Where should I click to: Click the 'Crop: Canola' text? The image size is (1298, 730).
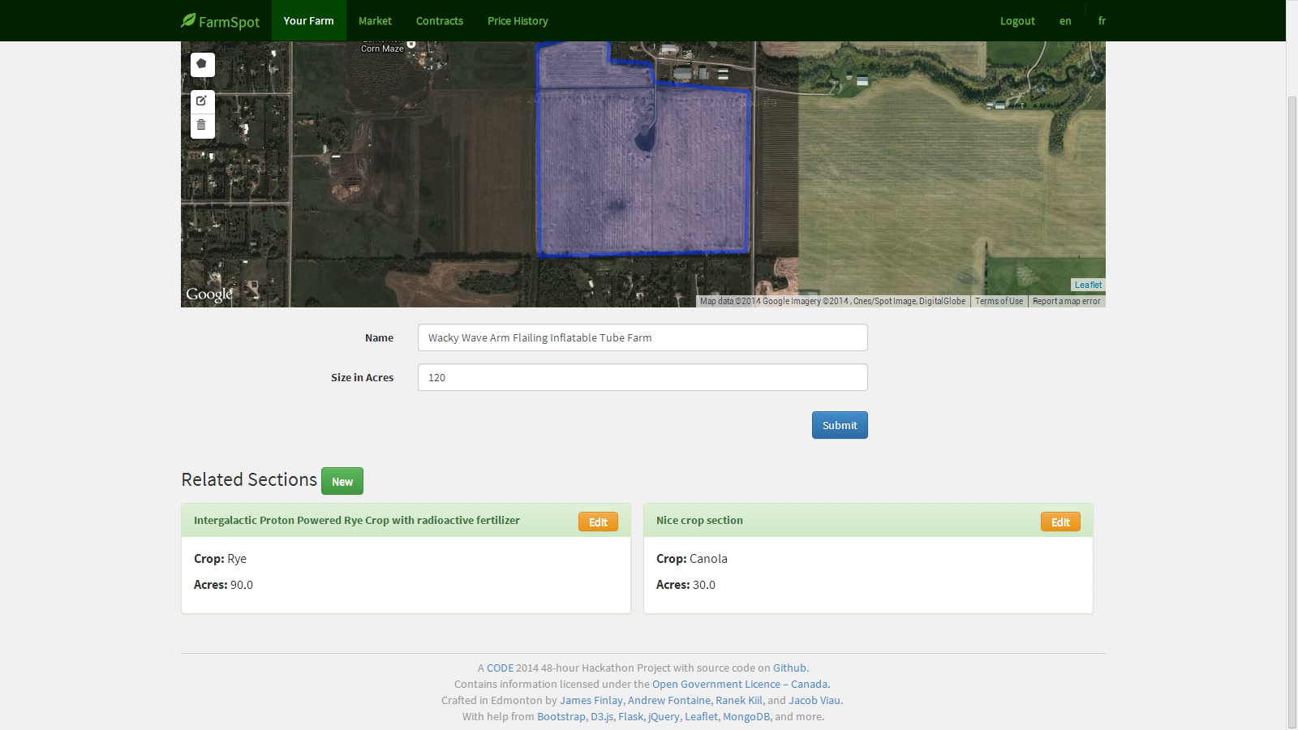point(692,559)
